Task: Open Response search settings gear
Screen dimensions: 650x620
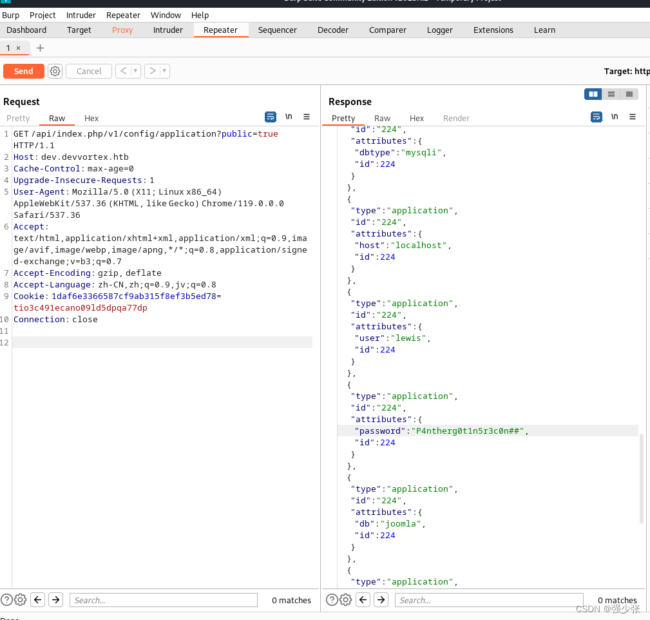Action: tap(346, 599)
